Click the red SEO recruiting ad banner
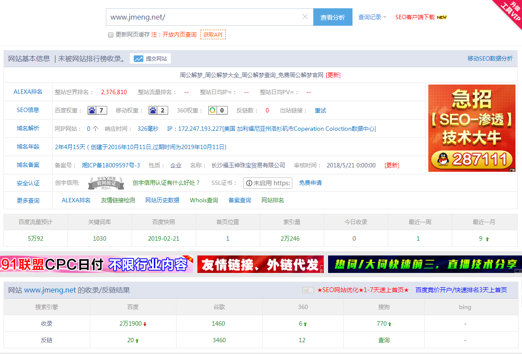This screenshot has width=522, height=354. coord(471,128)
